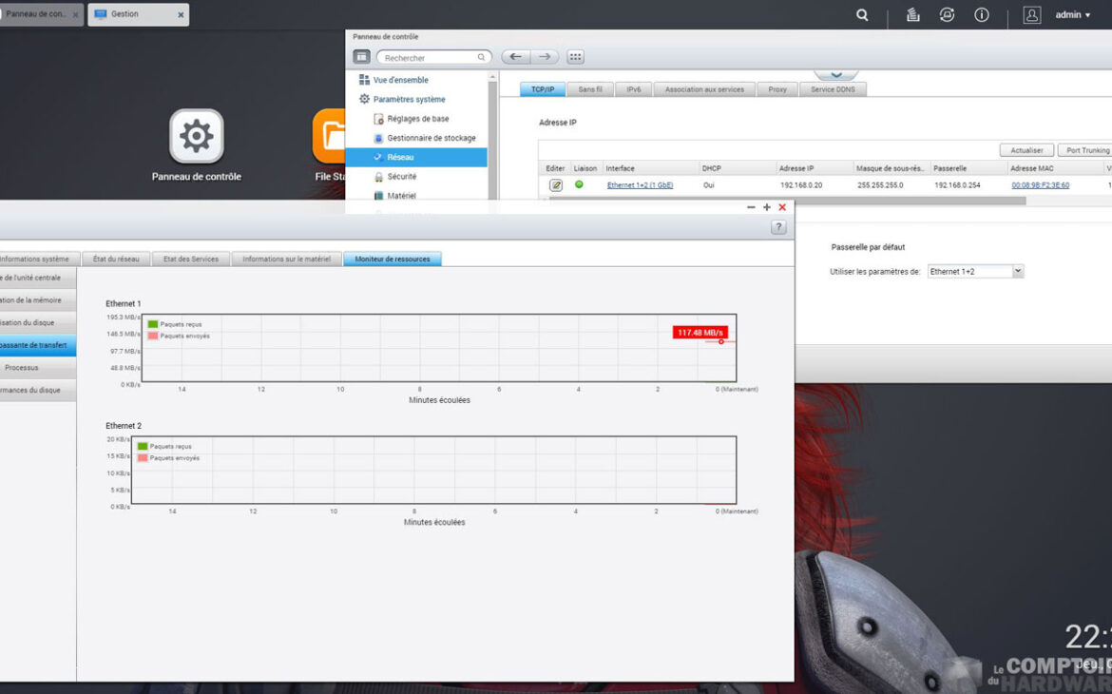Open the information icon in top bar
Screen dimensions: 1112x694
pyautogui.click(x=982, y=15)
